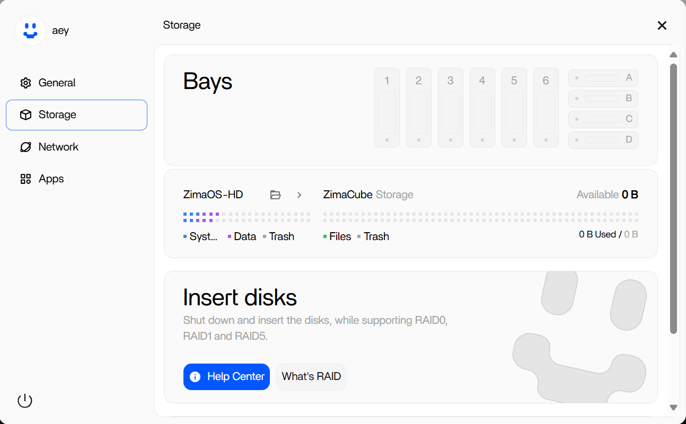Click the scrollbar down arrow
Image resolution: width=686 pixels, height=424 pixels.
[x=674, y=408]
